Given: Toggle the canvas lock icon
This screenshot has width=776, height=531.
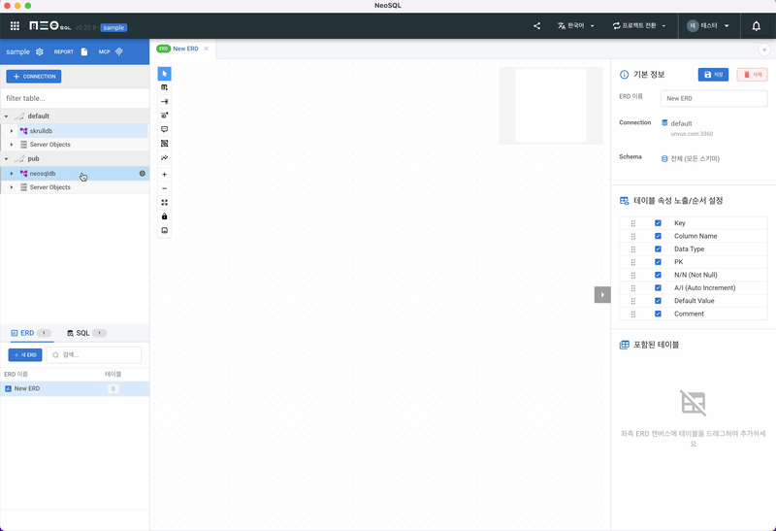Looking at the screenshot, I should tap(164, 216).
